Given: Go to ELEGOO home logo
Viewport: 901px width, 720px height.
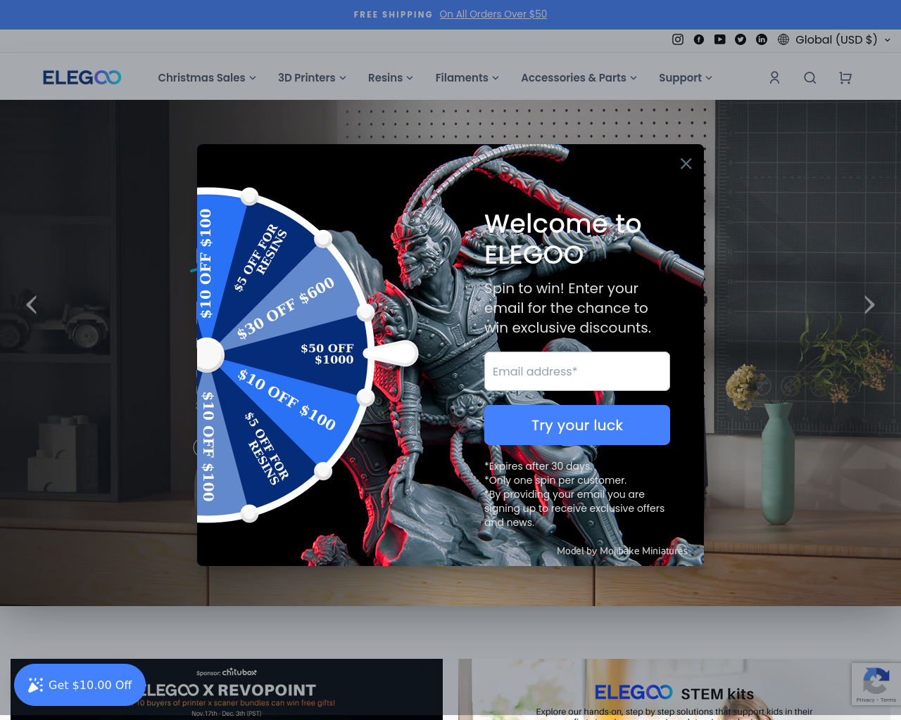Looking at the screenshot, I should point(82,77).
